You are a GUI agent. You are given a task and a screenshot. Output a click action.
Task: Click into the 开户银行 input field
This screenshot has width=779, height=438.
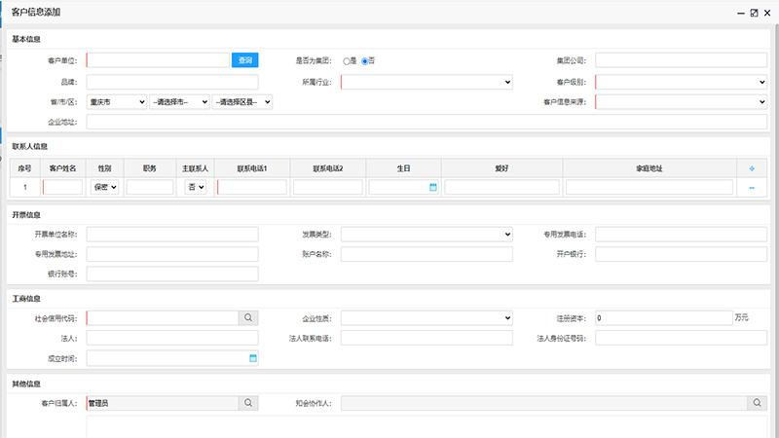click(x=681, y=254)
